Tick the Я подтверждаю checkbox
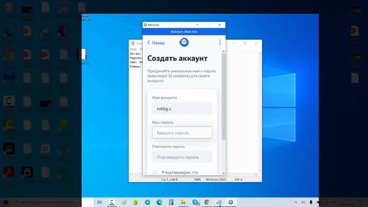 pos(155,172)
